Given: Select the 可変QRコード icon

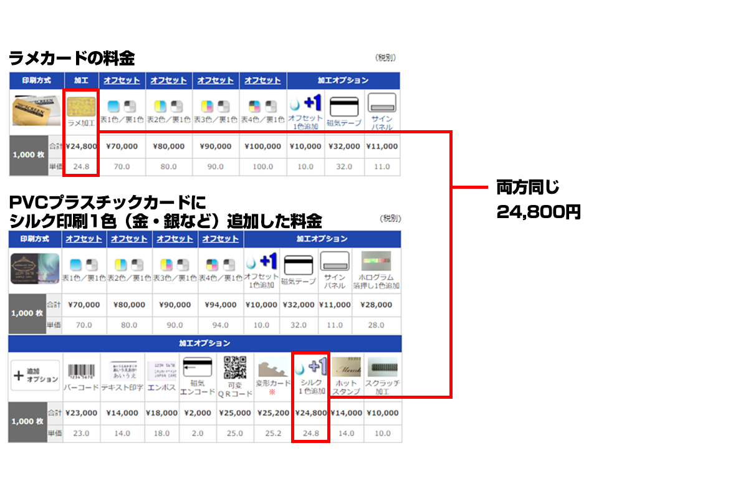Looking at the screenshot, I should point(234,368).
